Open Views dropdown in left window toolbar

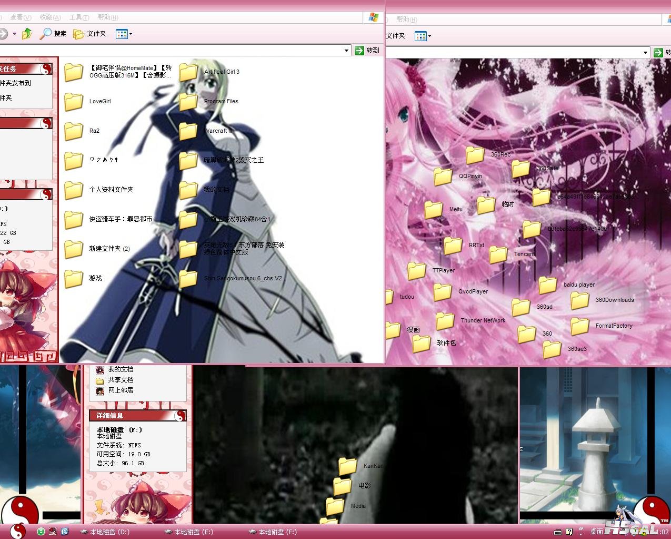click(124, 34)
